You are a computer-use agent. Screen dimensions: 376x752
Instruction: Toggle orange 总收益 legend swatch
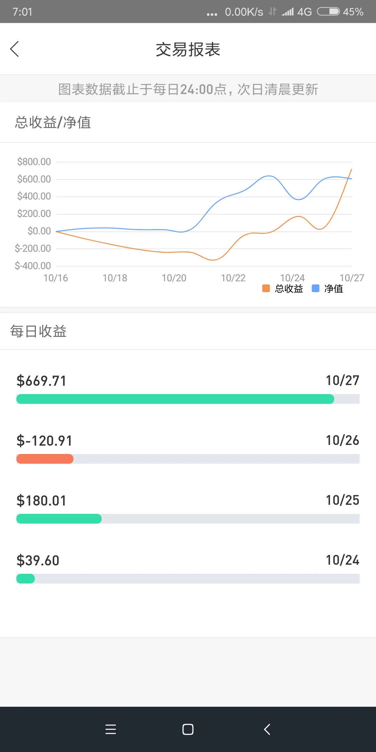click(x=266, y=288)
